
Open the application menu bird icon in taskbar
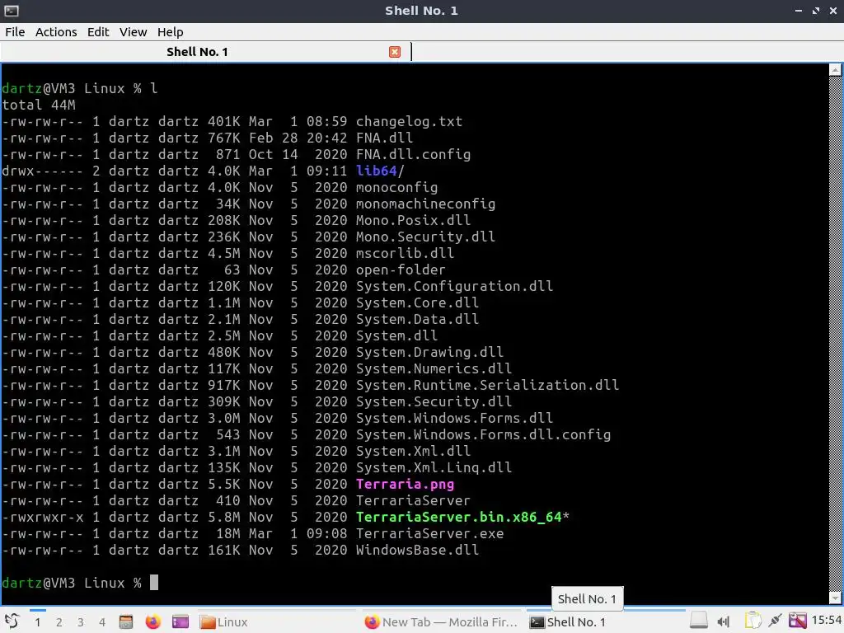12,621
